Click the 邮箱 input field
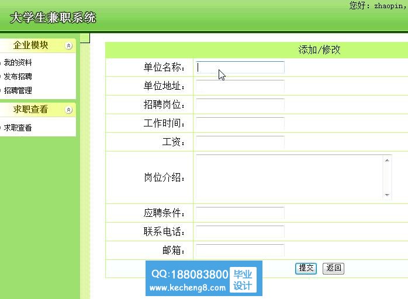The height and width of the screenshot is (299, 408). [240, 250]
